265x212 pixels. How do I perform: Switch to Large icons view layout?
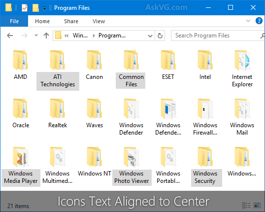(257, 205)
